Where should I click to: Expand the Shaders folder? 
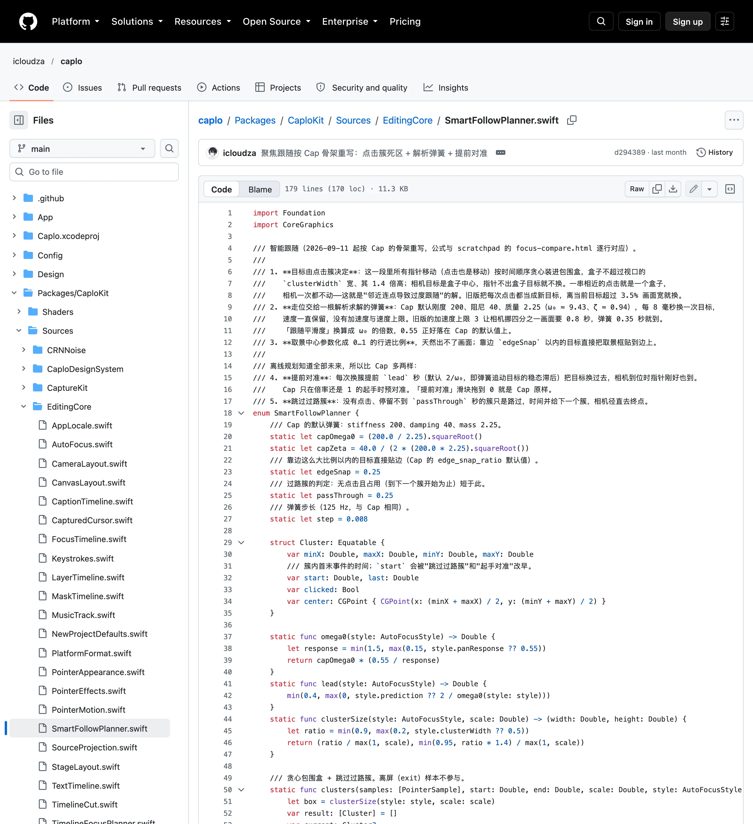(x=19, y=311)
